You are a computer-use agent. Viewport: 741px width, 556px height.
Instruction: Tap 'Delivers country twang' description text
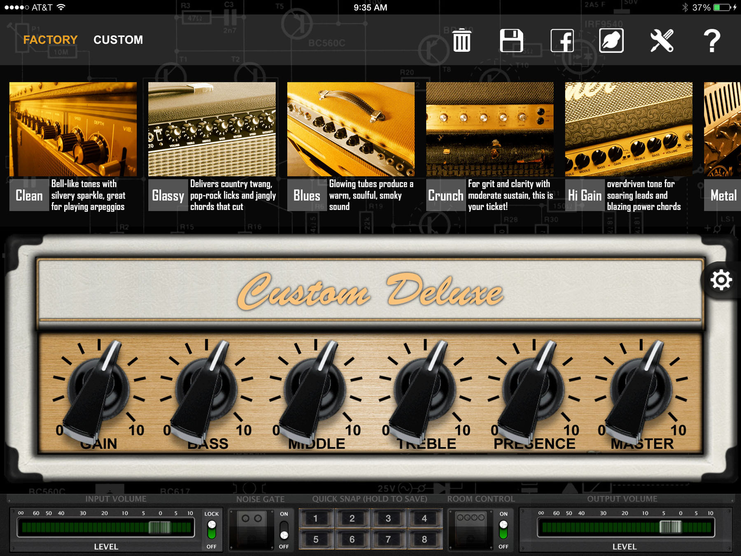tap(233, 195)
